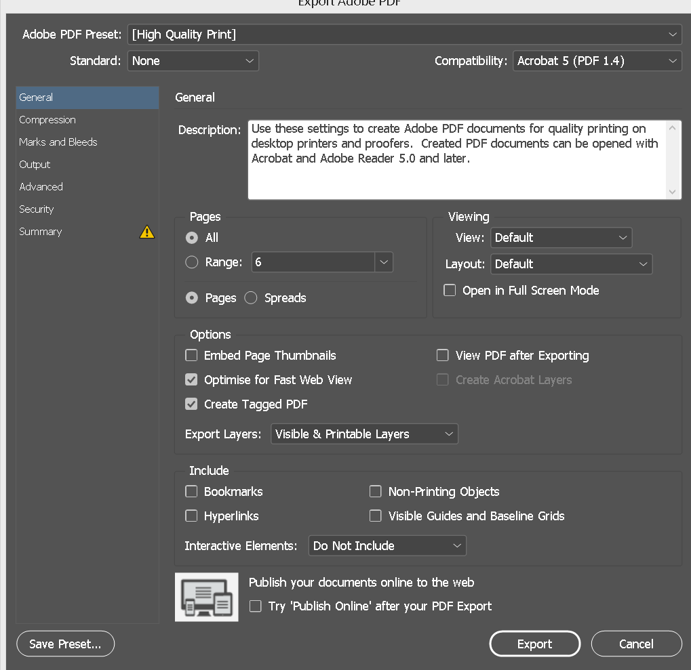
Task: Enable the Bookmarks option under Include
Action: pos(191,491)
